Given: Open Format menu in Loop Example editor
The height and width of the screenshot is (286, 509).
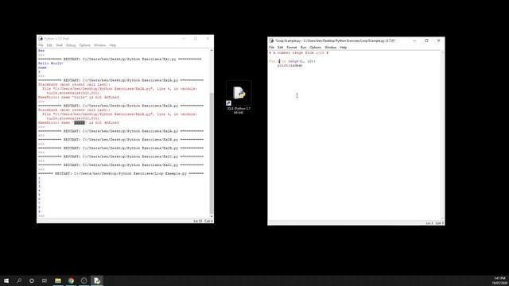Looking at the screenshot, I should click(292, 48).
